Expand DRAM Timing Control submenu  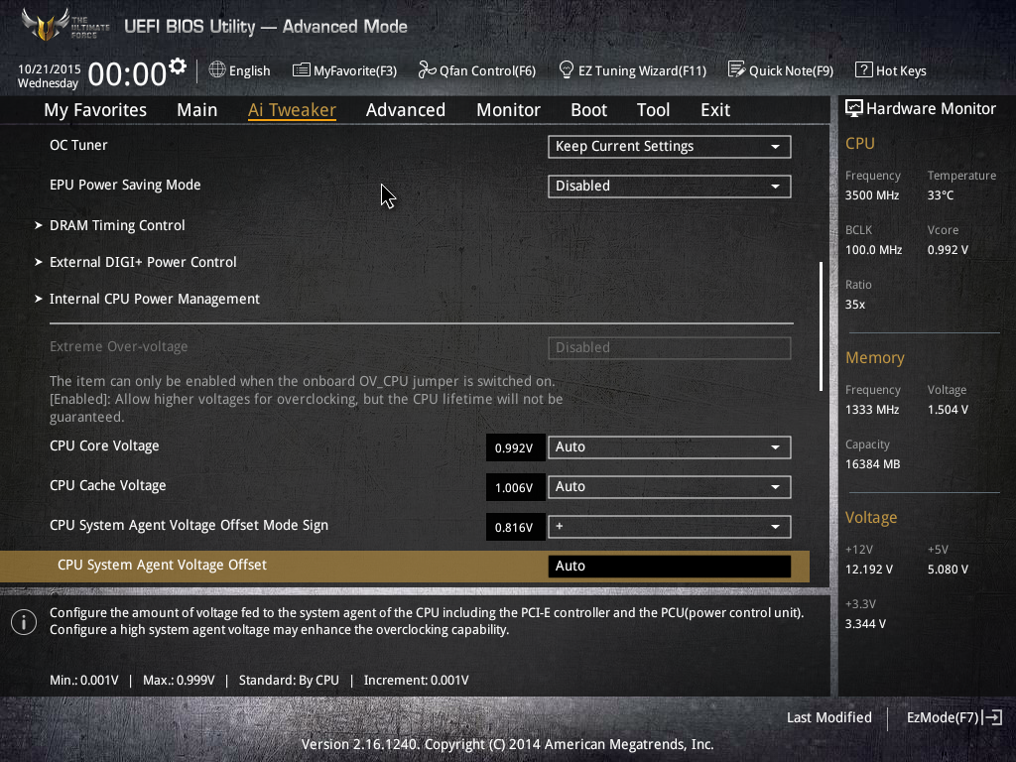[x=117, y=225]
